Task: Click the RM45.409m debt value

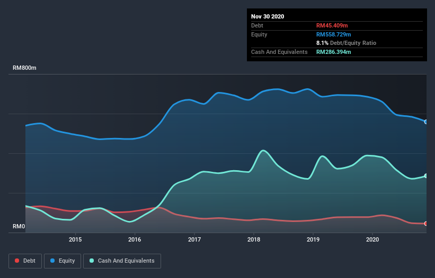Action: pyautogui.click(x=332, y=25)
